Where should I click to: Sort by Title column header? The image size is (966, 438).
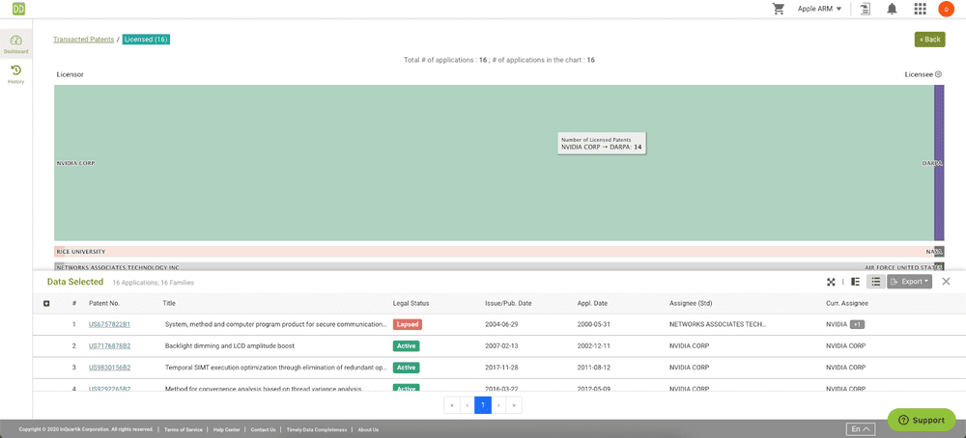coord(169,303)
